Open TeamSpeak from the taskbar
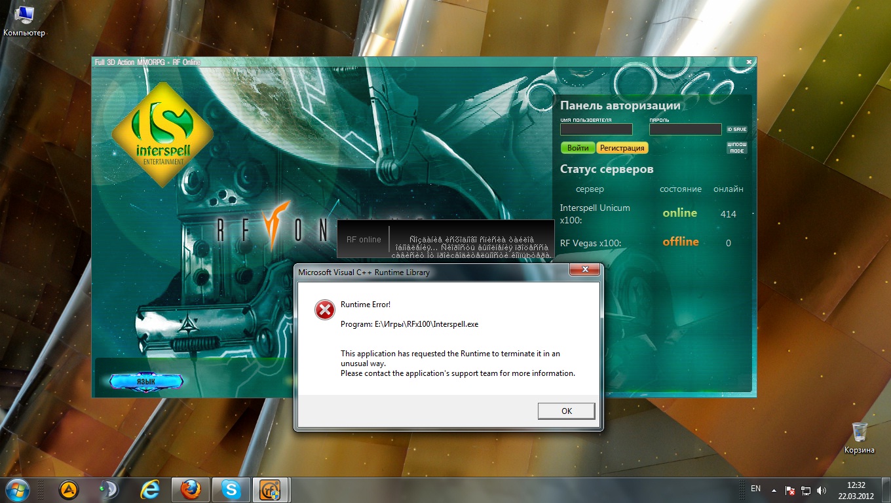This screenshot has height=503, width=891. coord(109,489)
